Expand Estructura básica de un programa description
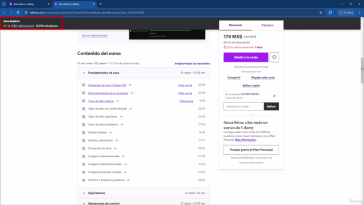The width and height of the screenshot is (364, 205). click(132, 93)
